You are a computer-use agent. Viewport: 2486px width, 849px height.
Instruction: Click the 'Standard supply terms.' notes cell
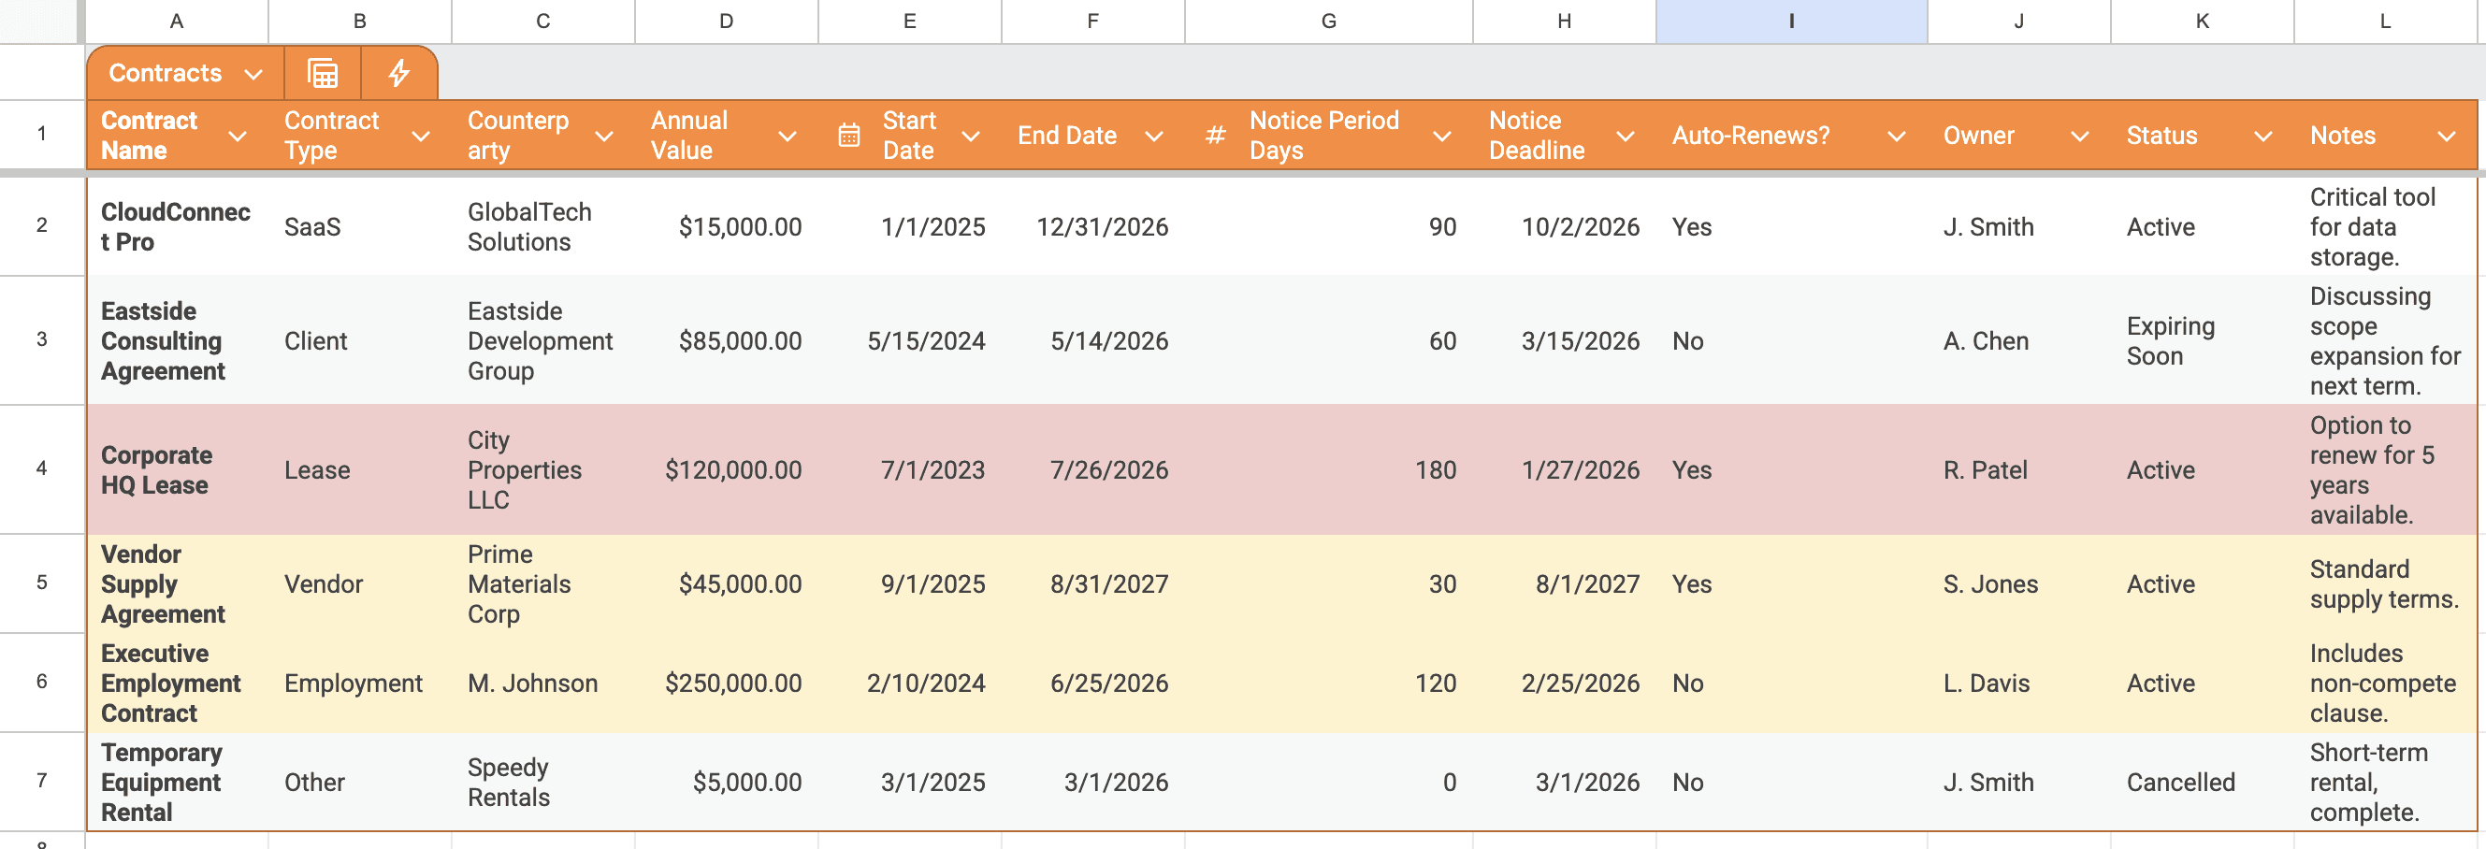[x=2385, y=583]
